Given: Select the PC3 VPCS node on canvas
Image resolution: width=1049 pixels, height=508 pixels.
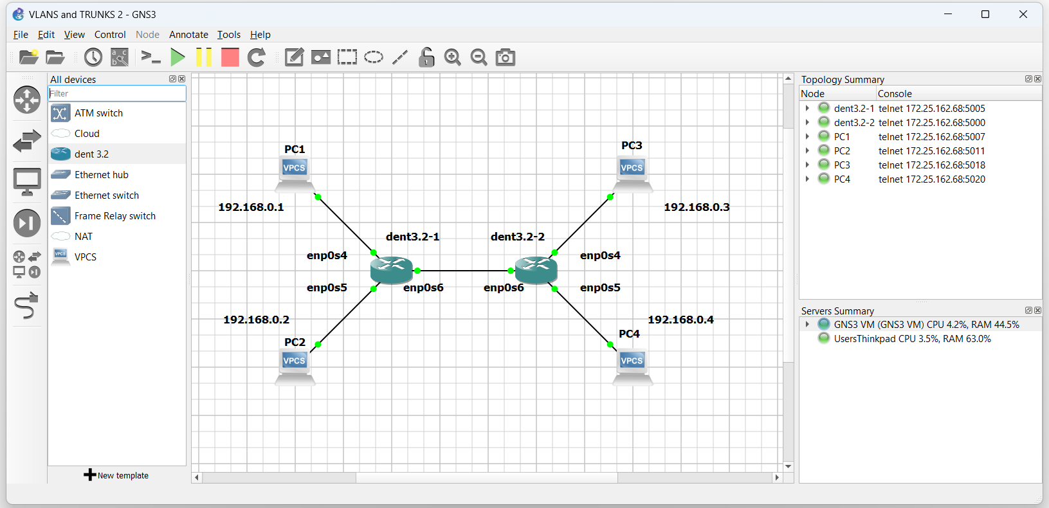Looking at the screenshot, I should tap(632, 176).
